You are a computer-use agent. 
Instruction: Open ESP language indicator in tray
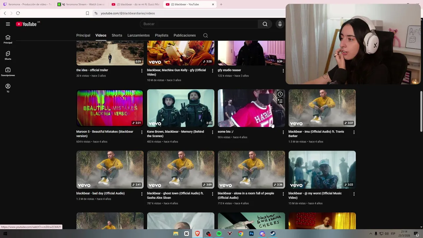393,234
